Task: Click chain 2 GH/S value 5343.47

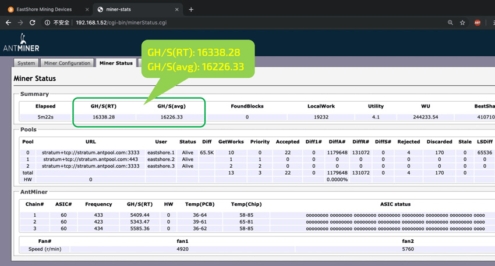Action: click(140, 222)
